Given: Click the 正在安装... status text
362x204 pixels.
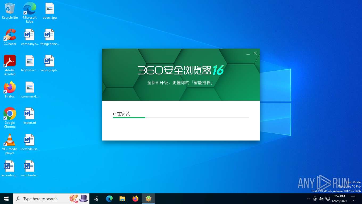Looking at the screenshot, I should point(122,114).
